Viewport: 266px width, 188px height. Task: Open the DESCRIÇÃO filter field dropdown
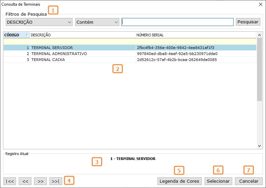point(39,22)
